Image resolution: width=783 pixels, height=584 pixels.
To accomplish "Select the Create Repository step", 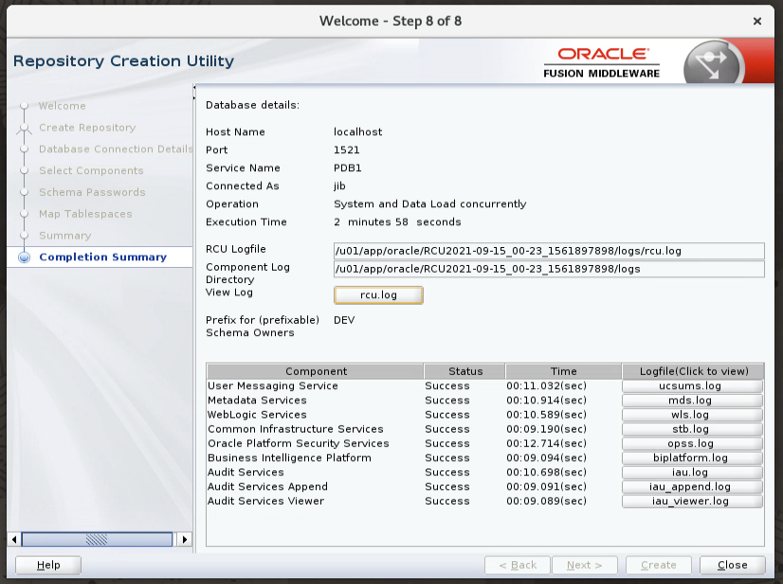I will (87, 128).
